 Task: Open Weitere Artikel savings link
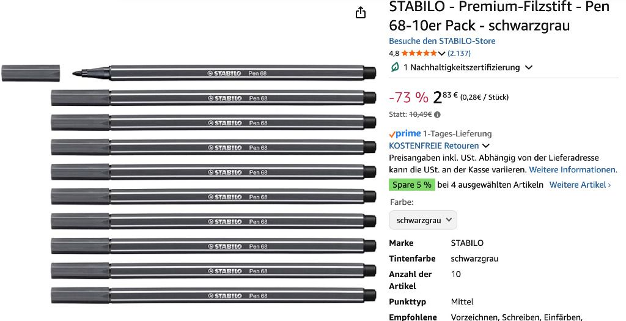(580, 185)
